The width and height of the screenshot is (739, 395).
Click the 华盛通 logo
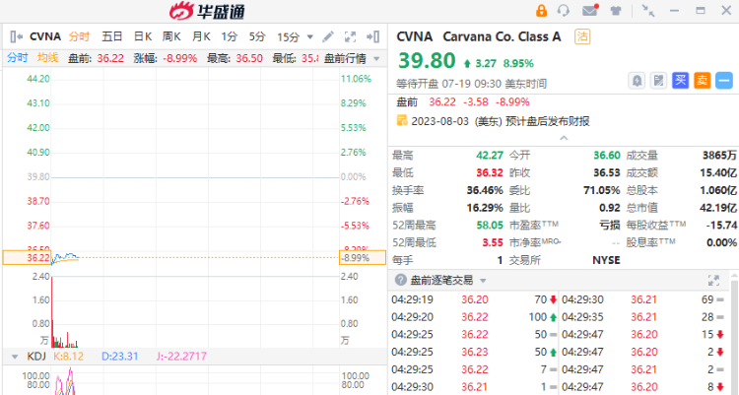point(207,11)
